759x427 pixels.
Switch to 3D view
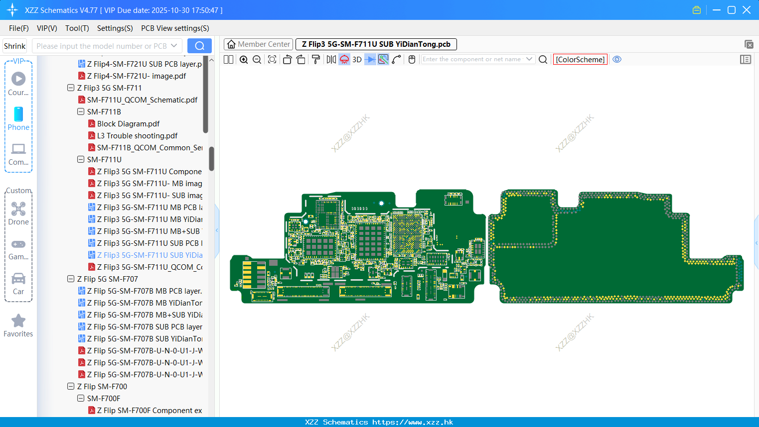pyautogui.click(x=357, y=59)
